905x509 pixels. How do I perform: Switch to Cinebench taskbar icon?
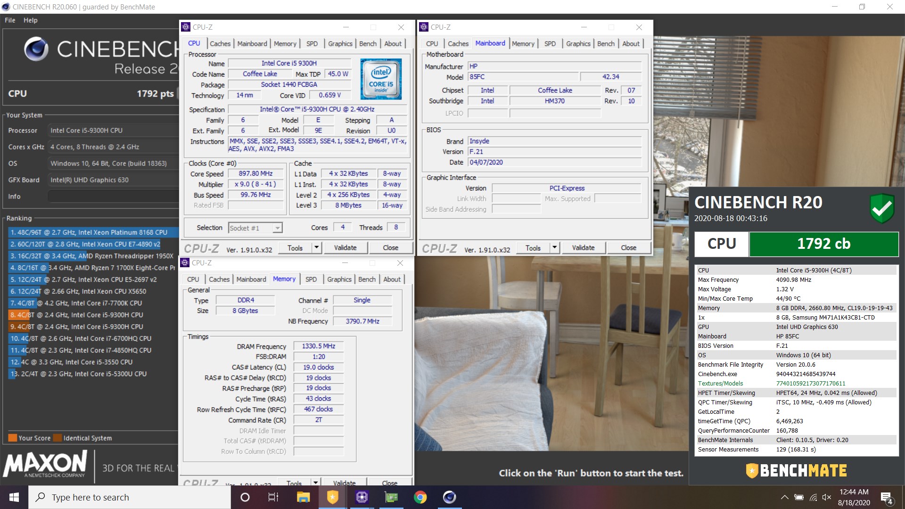click(450, 497)
